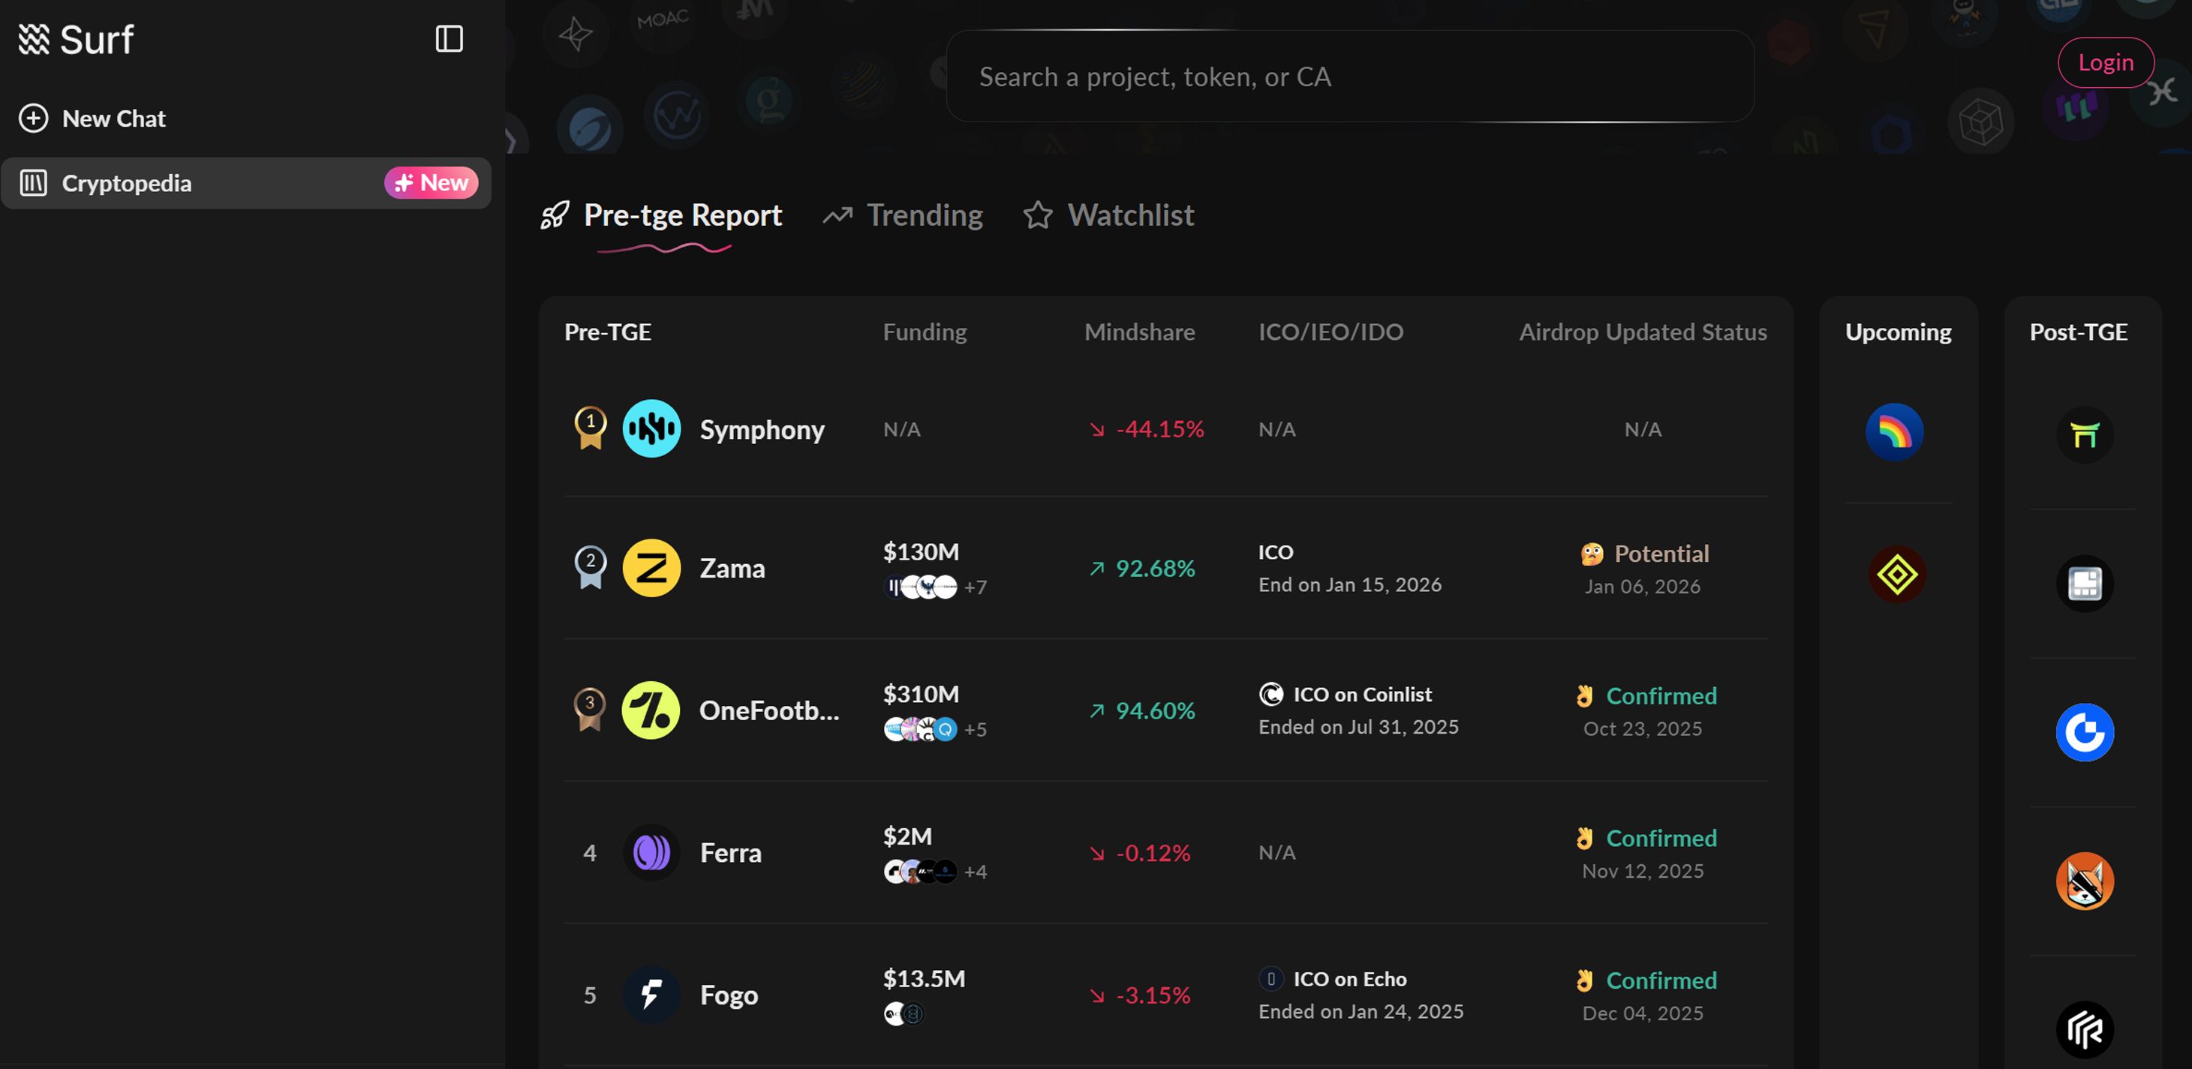Click the Symphony project icon
2192x1069 pixels.
pyautogui.click(x=651, y=428)
